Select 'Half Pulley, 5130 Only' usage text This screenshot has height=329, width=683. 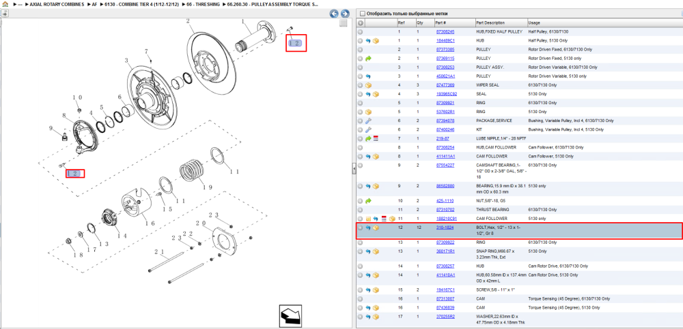(x=548, y=40)
